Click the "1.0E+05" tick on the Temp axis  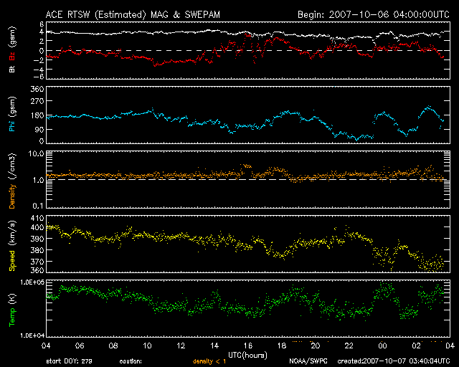[32, 282]
